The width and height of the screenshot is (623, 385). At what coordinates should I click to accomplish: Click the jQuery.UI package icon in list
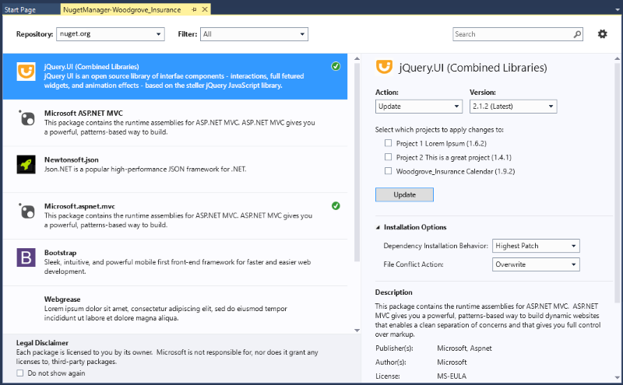tap(26, 72)
